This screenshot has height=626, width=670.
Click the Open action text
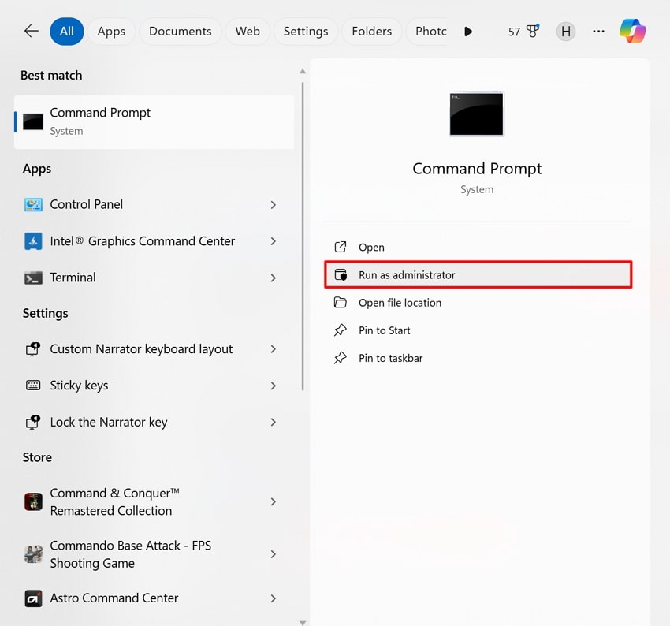pyautogui.click(x=371, y=248)
